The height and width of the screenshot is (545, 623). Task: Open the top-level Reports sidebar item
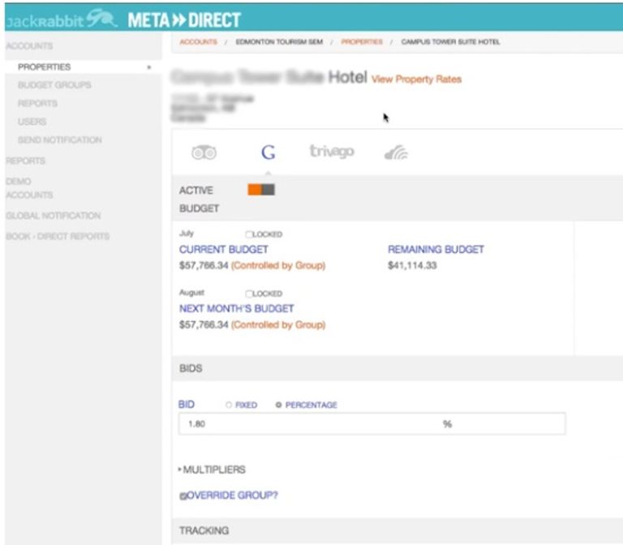pos(25,161)
